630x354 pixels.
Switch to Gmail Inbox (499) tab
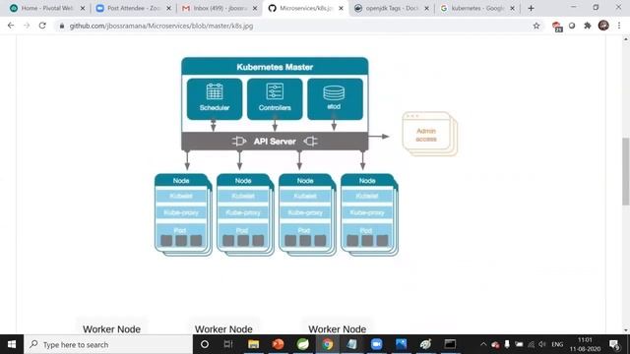tap(219, 8)
